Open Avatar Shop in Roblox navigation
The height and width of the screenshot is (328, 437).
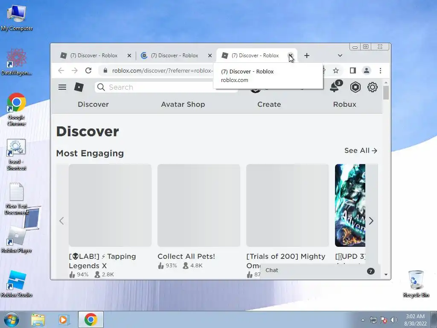pos(183,104)
